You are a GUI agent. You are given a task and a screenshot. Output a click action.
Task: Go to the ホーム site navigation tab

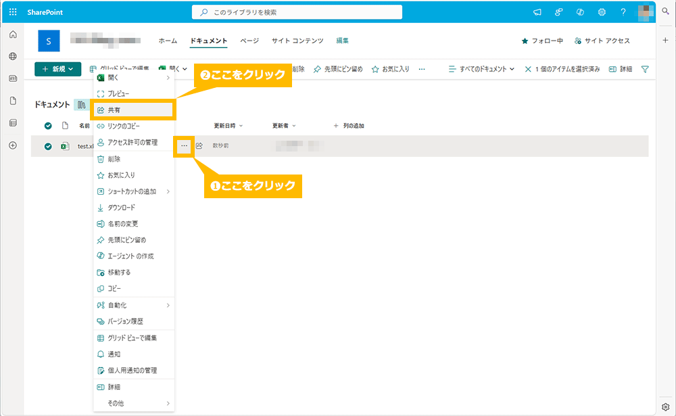coord(168,41)
